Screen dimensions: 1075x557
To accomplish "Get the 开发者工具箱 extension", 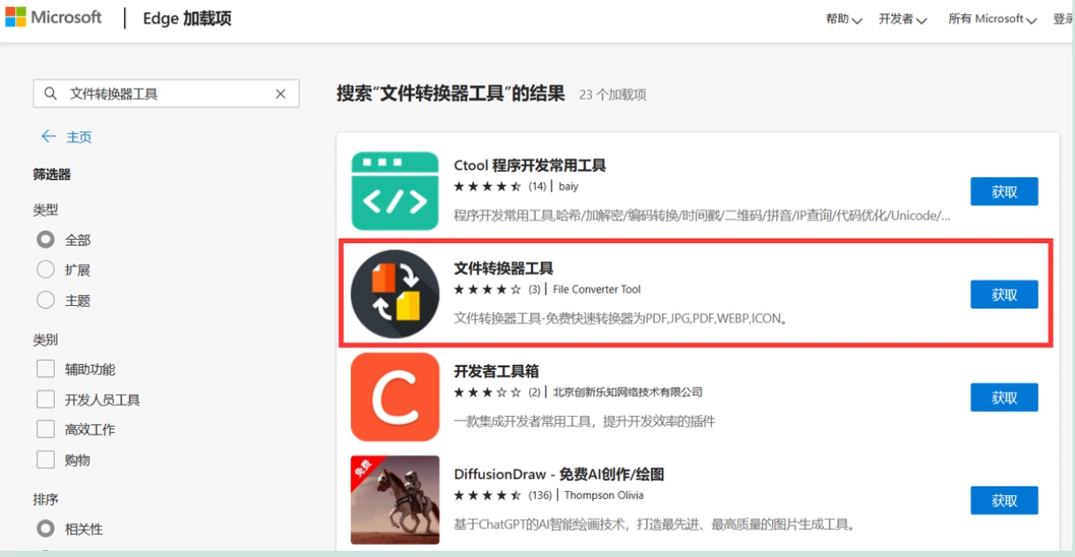I will coord(1005,397).
